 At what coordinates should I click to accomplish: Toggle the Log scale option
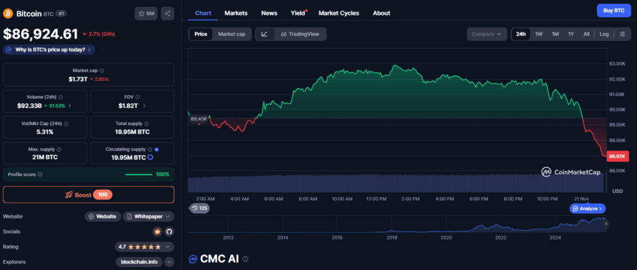pyautogui.click(x=604, y=34)
